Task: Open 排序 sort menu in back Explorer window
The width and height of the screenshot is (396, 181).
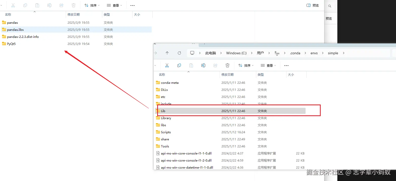Action: click(x=92, y=5)
